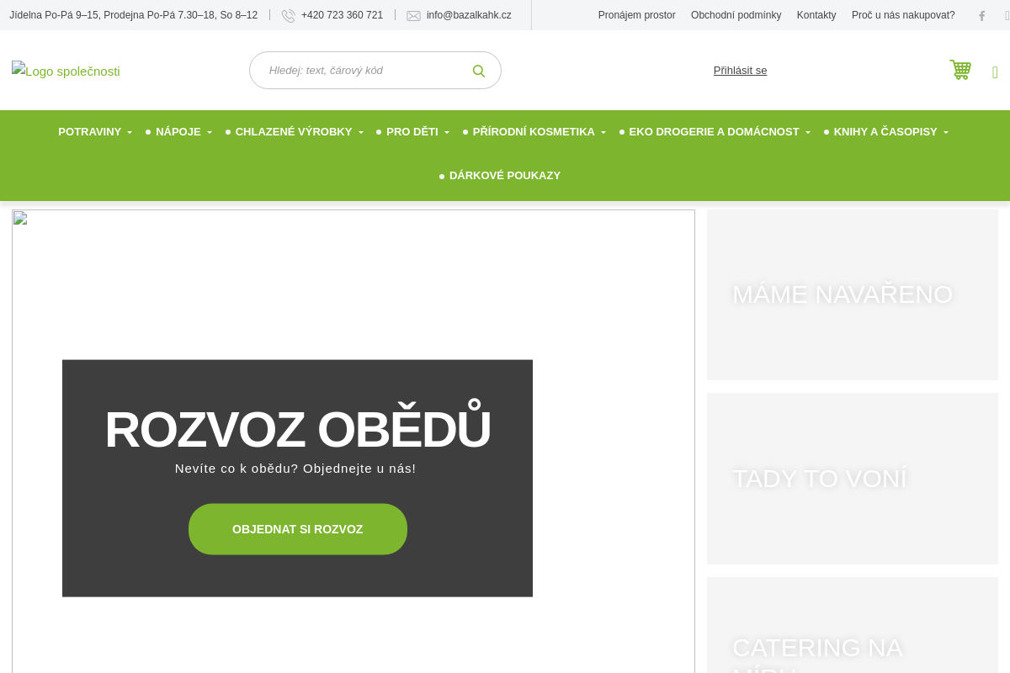Click opening hours text 'Jídelna Po-Pá 9–15'
Image resolution: width=1010 pixels, height=673 pixels.
click(x=55, y=15)
